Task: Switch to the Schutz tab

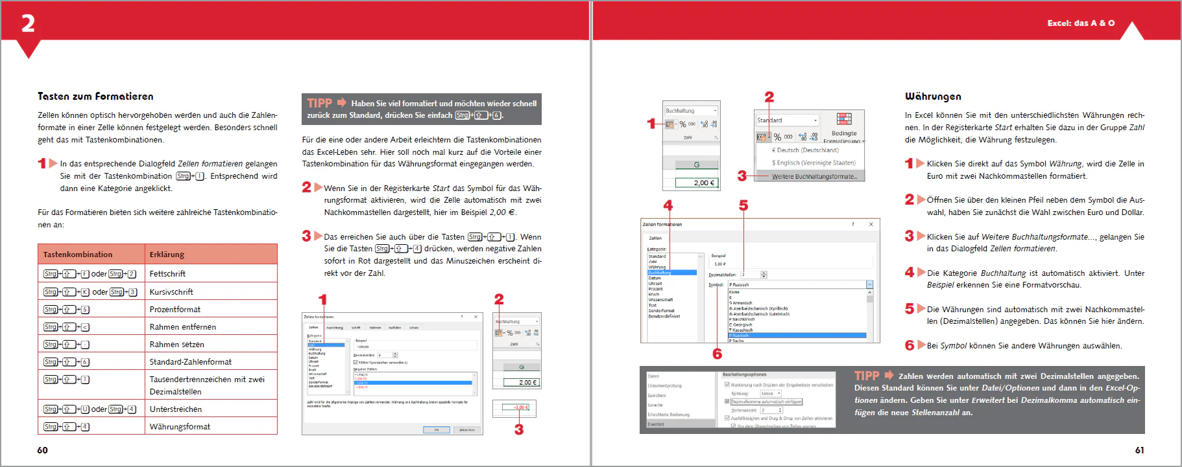Action: [x=414, y=328]
